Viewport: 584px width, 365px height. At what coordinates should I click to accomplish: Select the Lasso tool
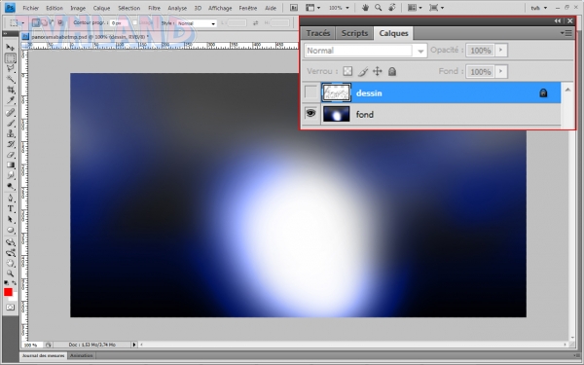click(10, 68)
